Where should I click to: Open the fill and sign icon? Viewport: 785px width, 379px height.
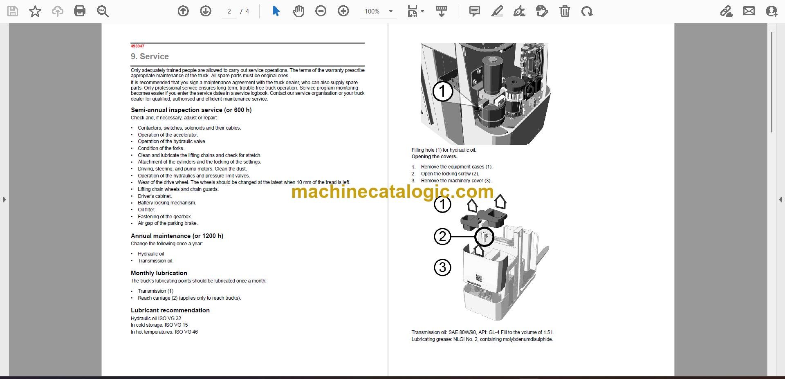tap(726, 11)
